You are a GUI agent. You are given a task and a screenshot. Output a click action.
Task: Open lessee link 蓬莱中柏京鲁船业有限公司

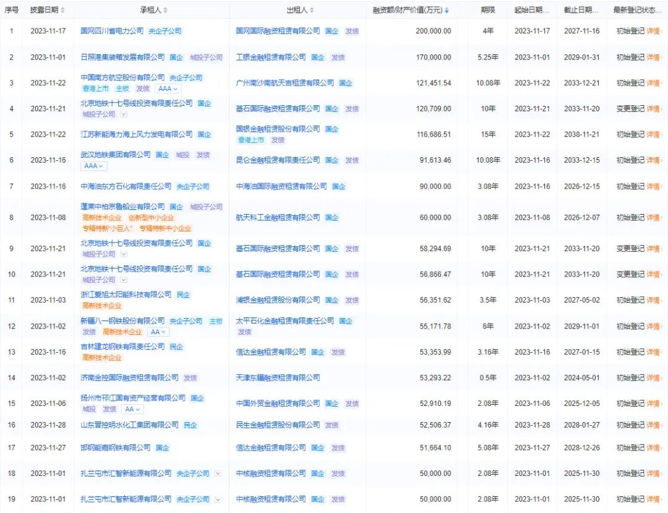(122, 207)
